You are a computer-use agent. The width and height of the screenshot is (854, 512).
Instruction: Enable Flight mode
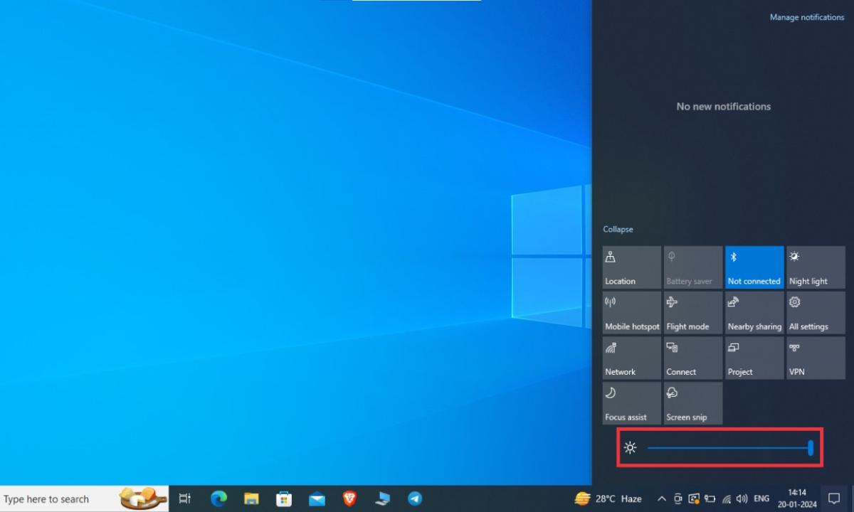coord(692,312)
